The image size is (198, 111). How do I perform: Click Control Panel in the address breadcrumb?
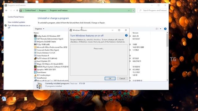point(30,10)
